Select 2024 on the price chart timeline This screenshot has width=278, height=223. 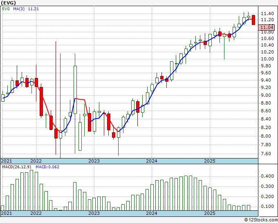(152, 161)
